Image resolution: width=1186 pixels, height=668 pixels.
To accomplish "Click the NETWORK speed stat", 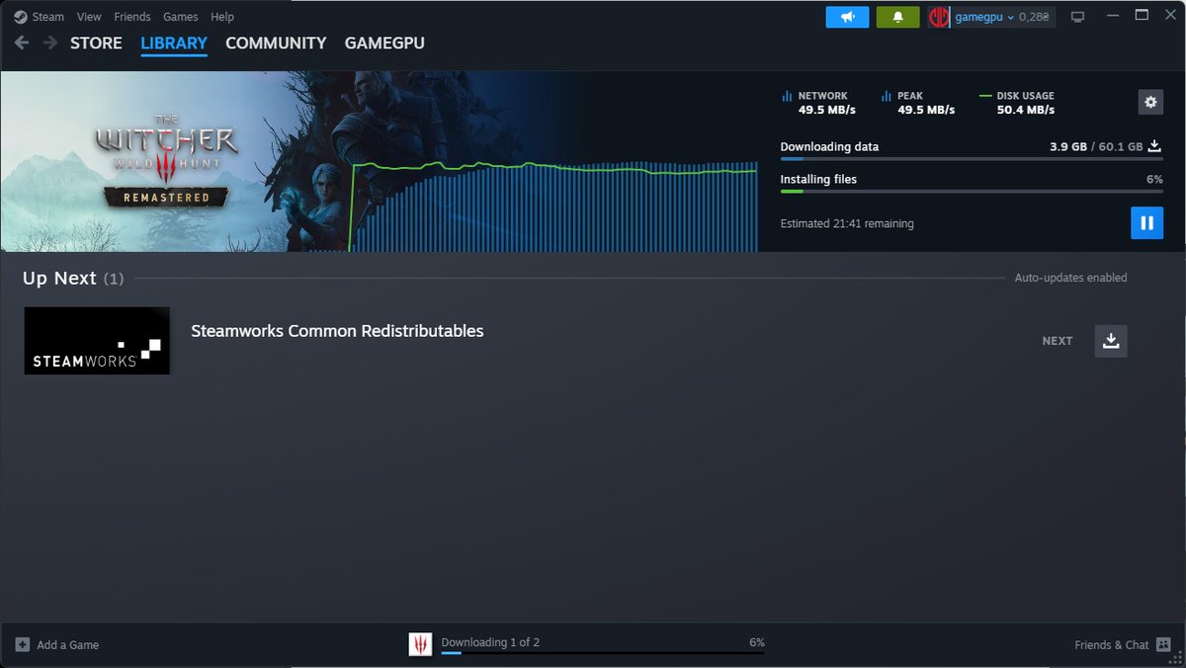I will tap(818, 103).
